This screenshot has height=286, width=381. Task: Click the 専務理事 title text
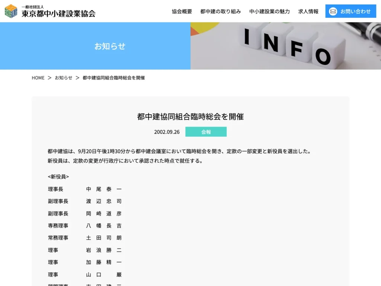click(58, 226)
